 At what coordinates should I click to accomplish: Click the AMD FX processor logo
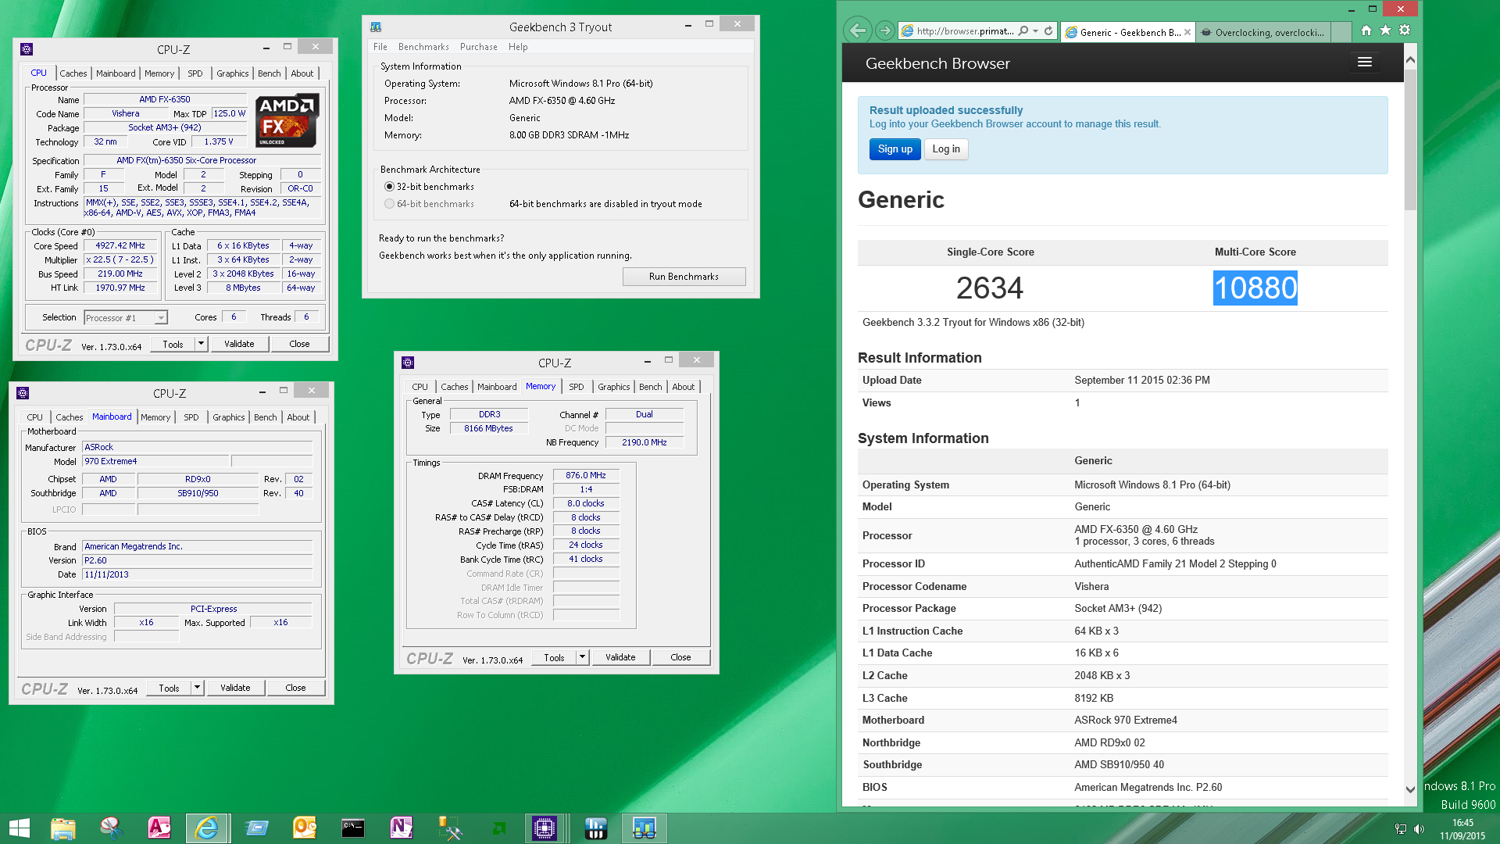tap(287, 120)
